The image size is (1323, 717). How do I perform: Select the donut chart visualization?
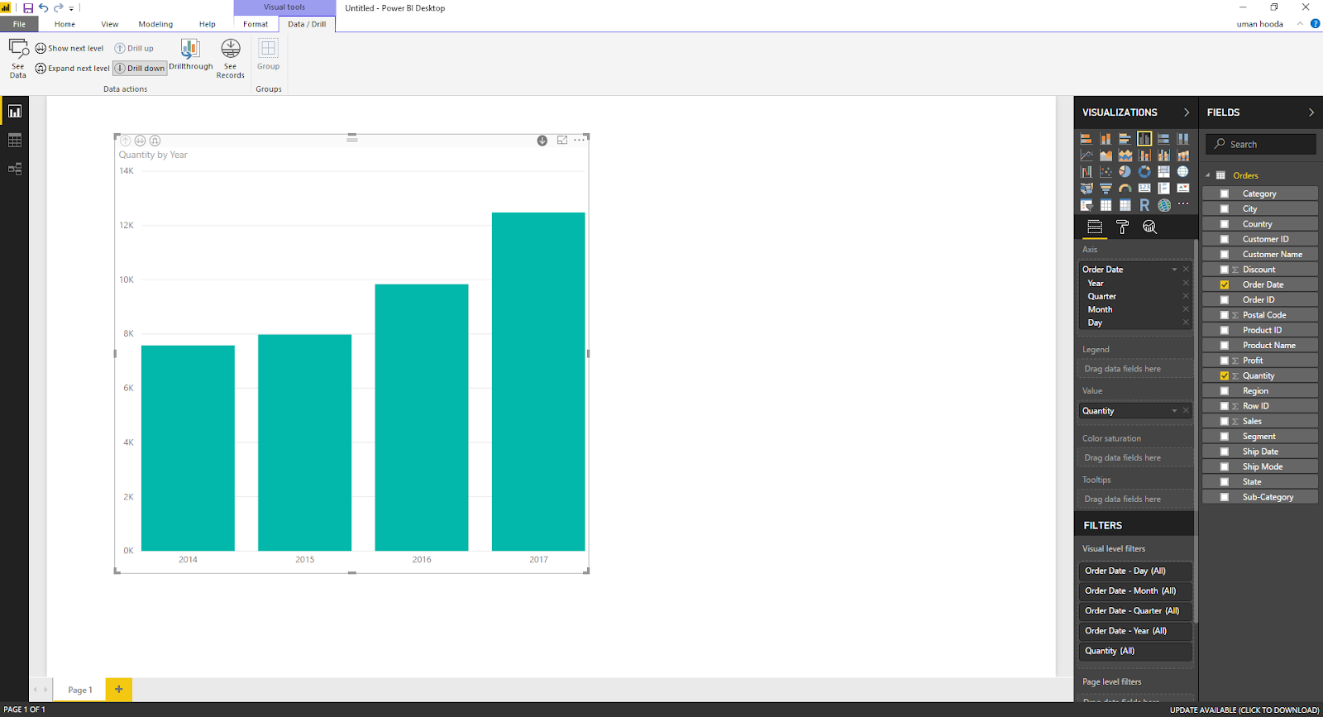1144,171
